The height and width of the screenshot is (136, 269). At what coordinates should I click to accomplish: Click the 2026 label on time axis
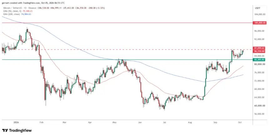tap(16, 123)
